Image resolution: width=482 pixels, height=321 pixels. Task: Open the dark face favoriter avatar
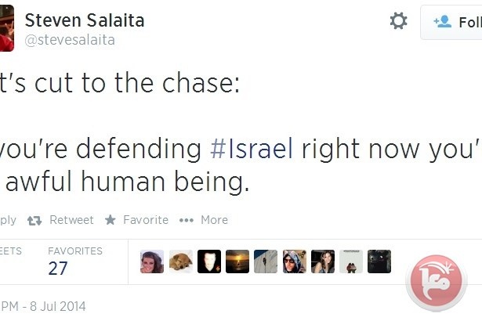click(209, 261)
